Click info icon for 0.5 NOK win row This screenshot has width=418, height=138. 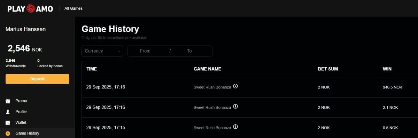click(235, 127)
